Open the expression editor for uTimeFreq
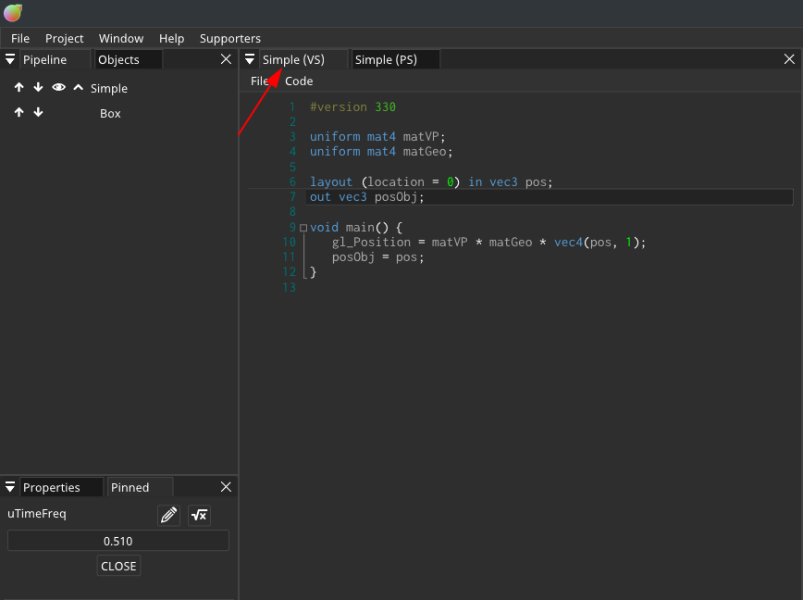The height and width of the screenshot is (600, 803). point(199,515)
